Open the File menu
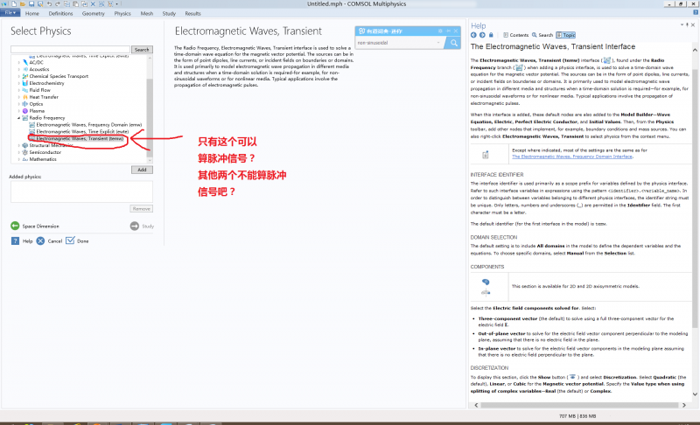 pos(10,13)
